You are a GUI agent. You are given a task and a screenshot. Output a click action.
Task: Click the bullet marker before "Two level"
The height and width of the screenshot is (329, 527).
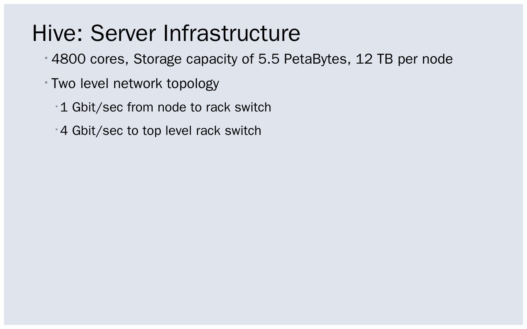click(x=46, y=83)
